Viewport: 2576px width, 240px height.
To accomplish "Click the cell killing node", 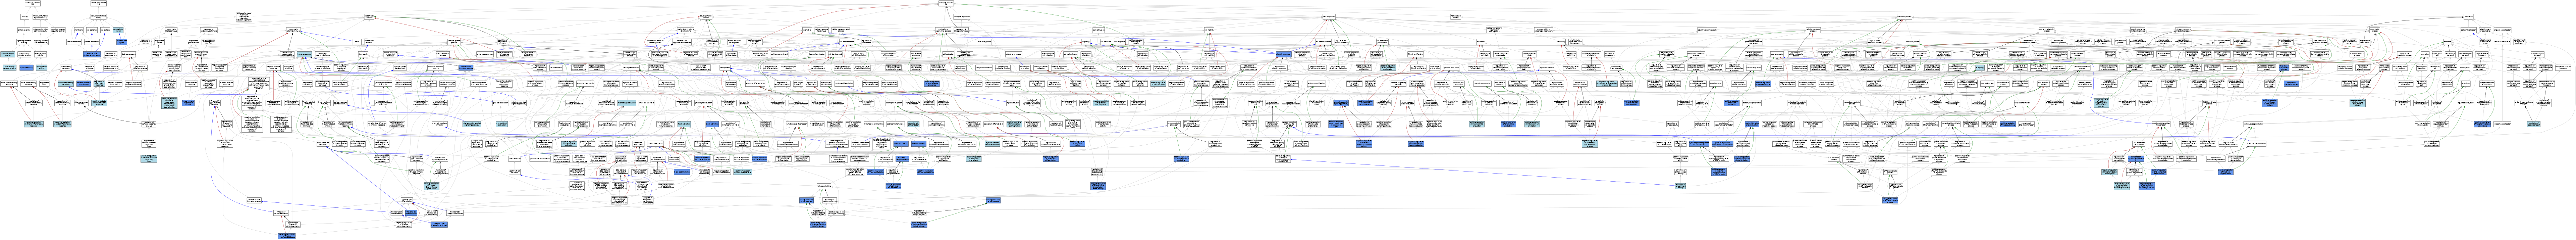I will pyautogui.click(x=1561, y=42).
